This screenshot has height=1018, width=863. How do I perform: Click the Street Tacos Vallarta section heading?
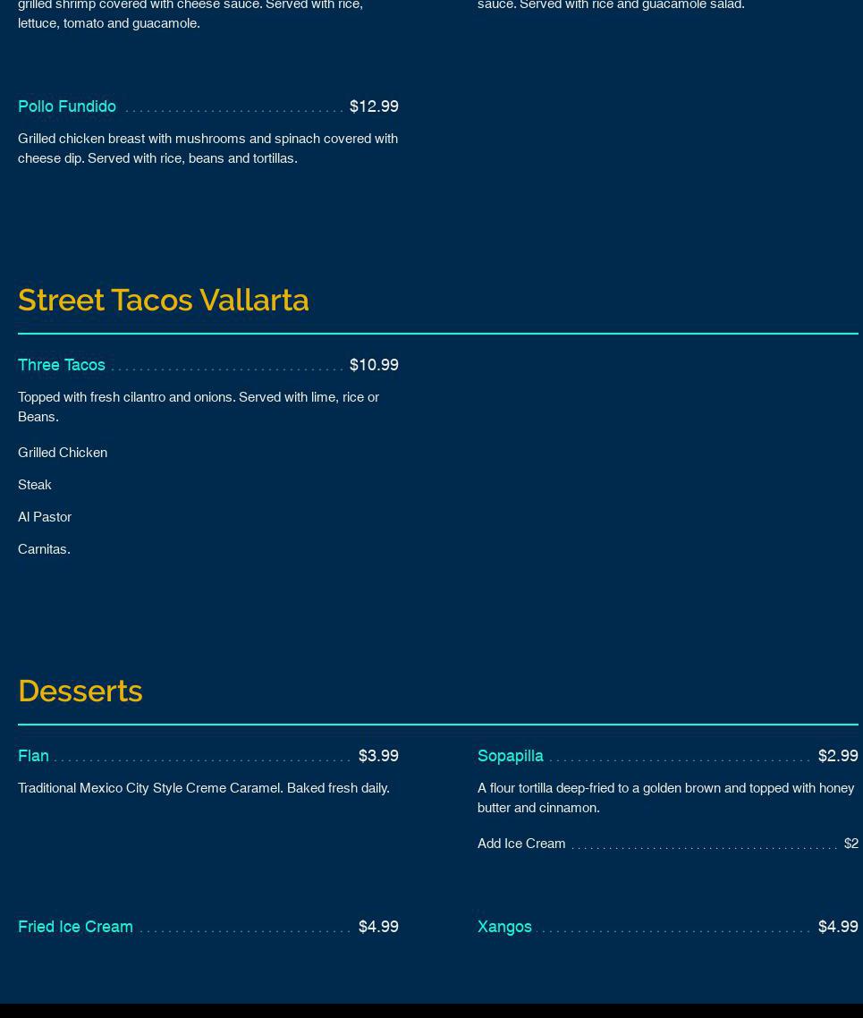click(x=164, y=300)
